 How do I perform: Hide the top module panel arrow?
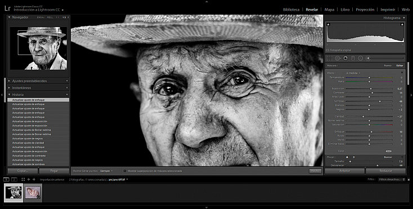[x=206, y=2]
